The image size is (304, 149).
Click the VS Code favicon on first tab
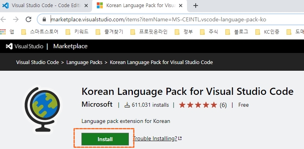coord(6,6)
